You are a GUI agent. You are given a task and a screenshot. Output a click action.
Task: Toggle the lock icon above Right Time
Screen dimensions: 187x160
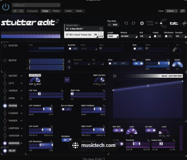click(x=104, y=91)
